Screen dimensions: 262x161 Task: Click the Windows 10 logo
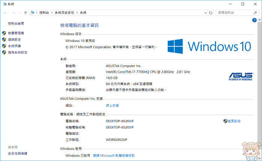pos(209,46)
